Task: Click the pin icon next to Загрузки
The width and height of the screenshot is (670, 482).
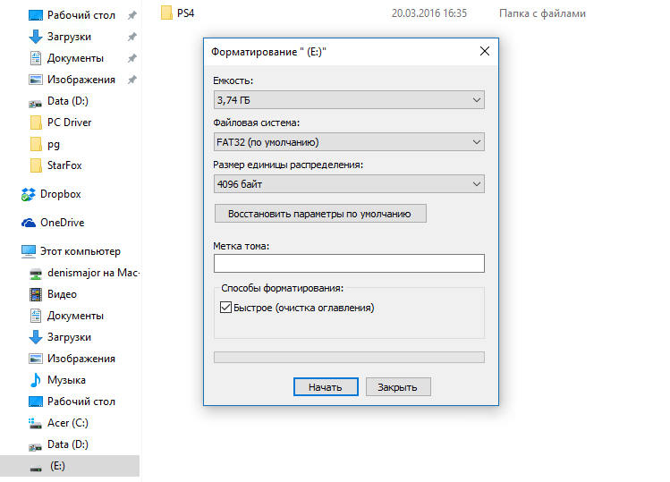Action: 132,37
